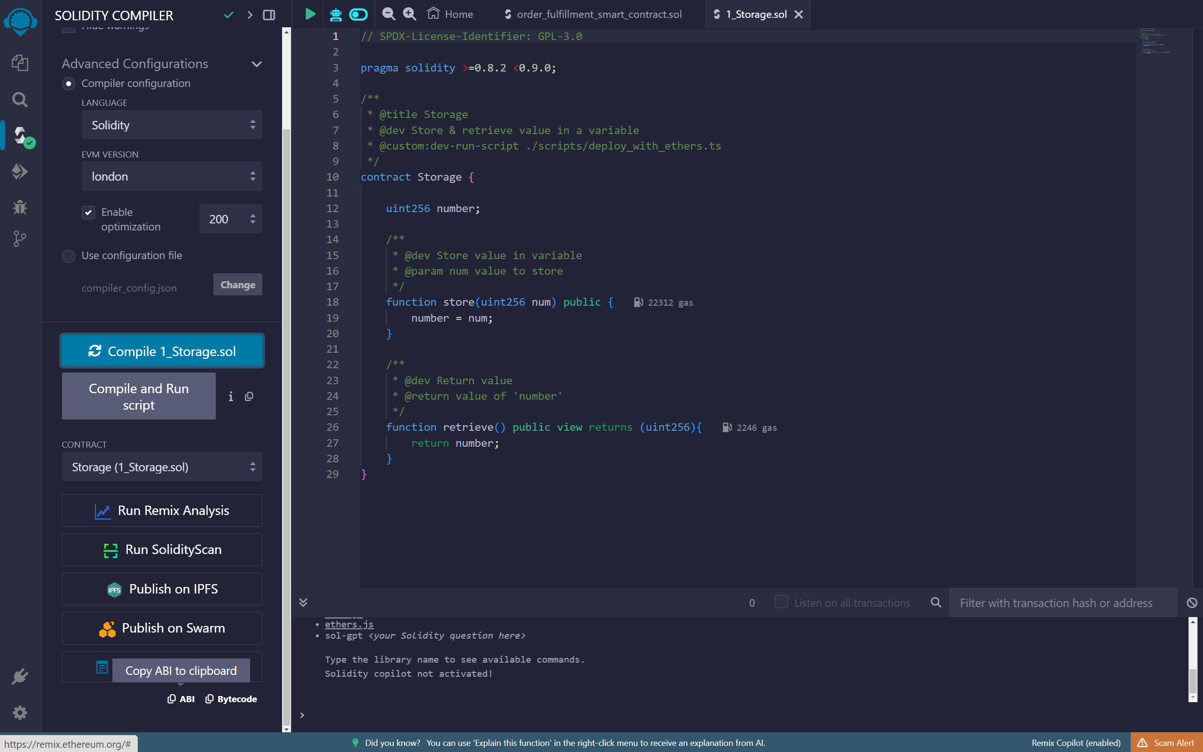Click Run Remix Analysis button
This screenshot has height=752, width=1203.
tap(162, 510)
